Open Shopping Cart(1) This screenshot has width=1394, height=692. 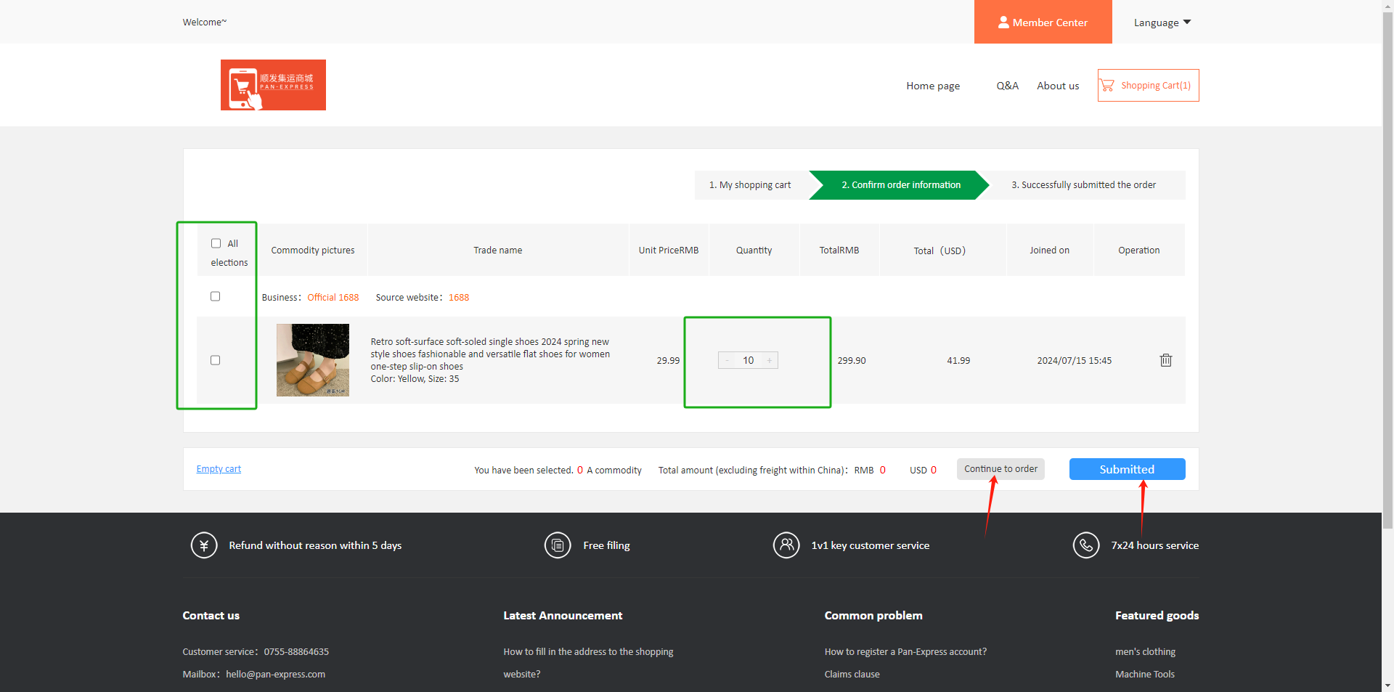(1148, 86)
